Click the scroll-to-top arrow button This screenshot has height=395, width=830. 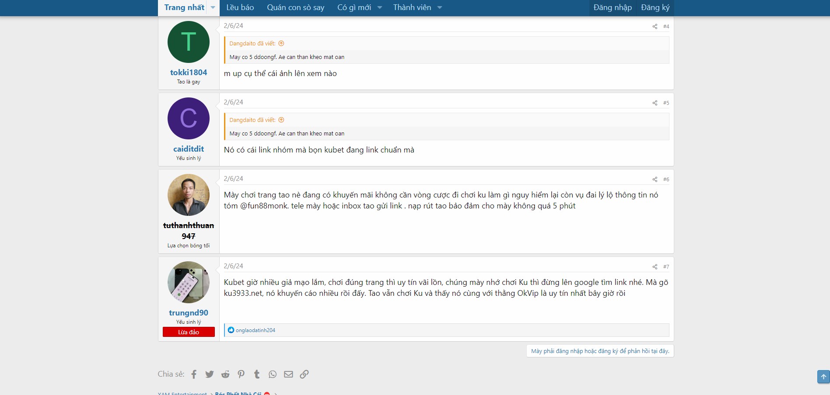(823, 377)
